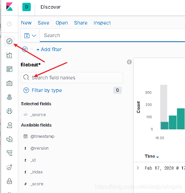
Task: Open Infrastructure icon in sidebar
Action: (x=9, y=125)
